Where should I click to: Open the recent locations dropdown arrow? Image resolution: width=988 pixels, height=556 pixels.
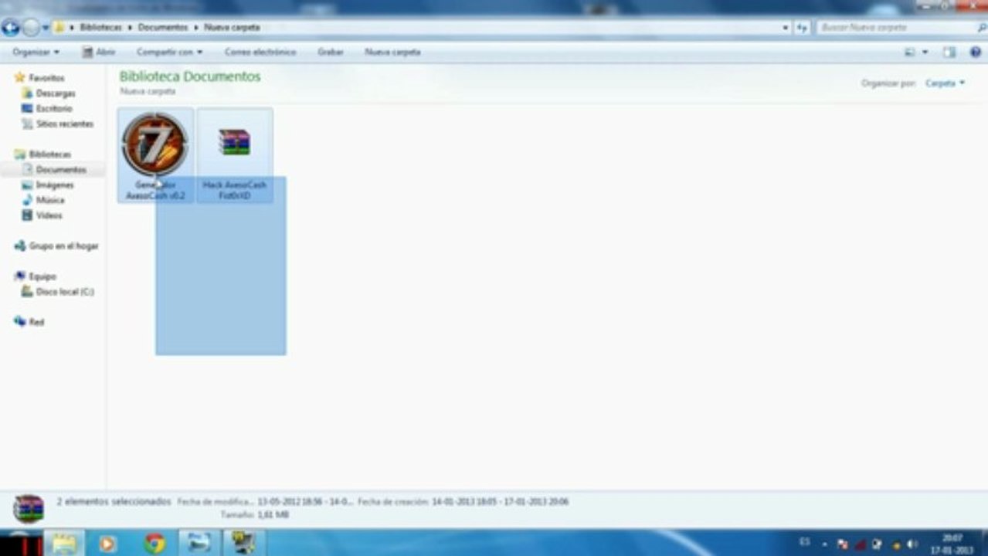pyautogui.click(x=46, y=28)
